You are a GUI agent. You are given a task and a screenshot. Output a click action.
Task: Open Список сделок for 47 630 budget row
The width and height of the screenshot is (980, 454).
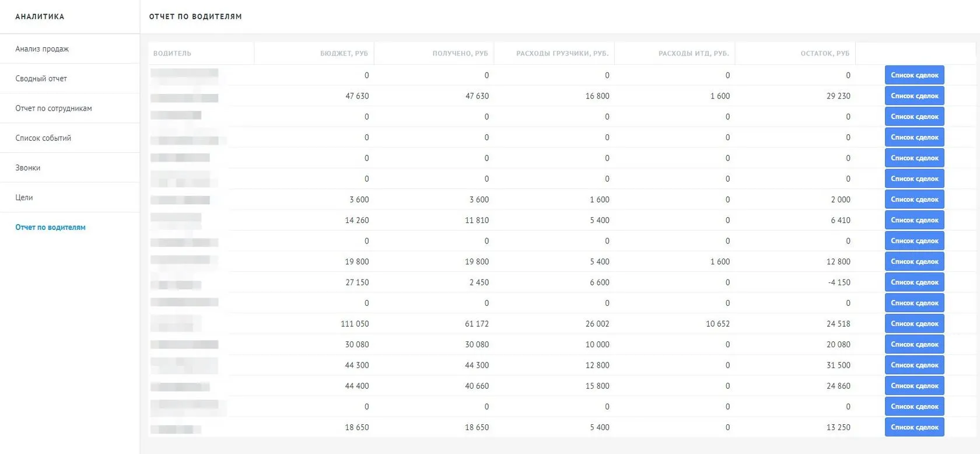pyautogui.click(x=914, y=96)
